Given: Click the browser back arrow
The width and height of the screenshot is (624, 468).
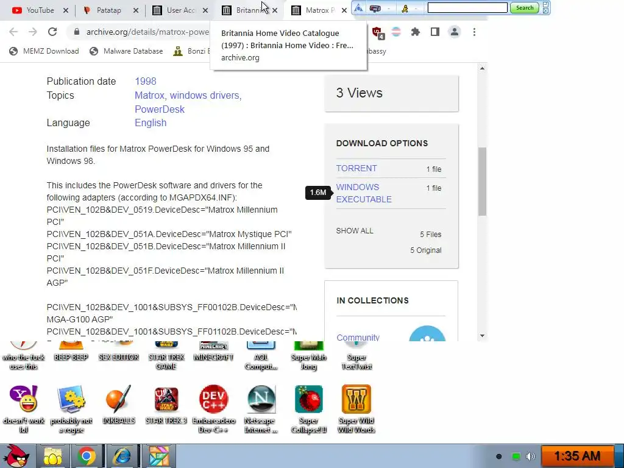Looking at the screenshot, I should pyautogui.click(x=13, y=32).
